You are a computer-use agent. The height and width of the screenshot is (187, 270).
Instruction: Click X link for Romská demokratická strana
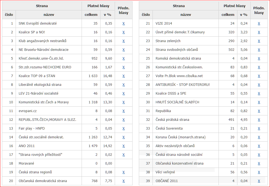click(x=259, y=59)
